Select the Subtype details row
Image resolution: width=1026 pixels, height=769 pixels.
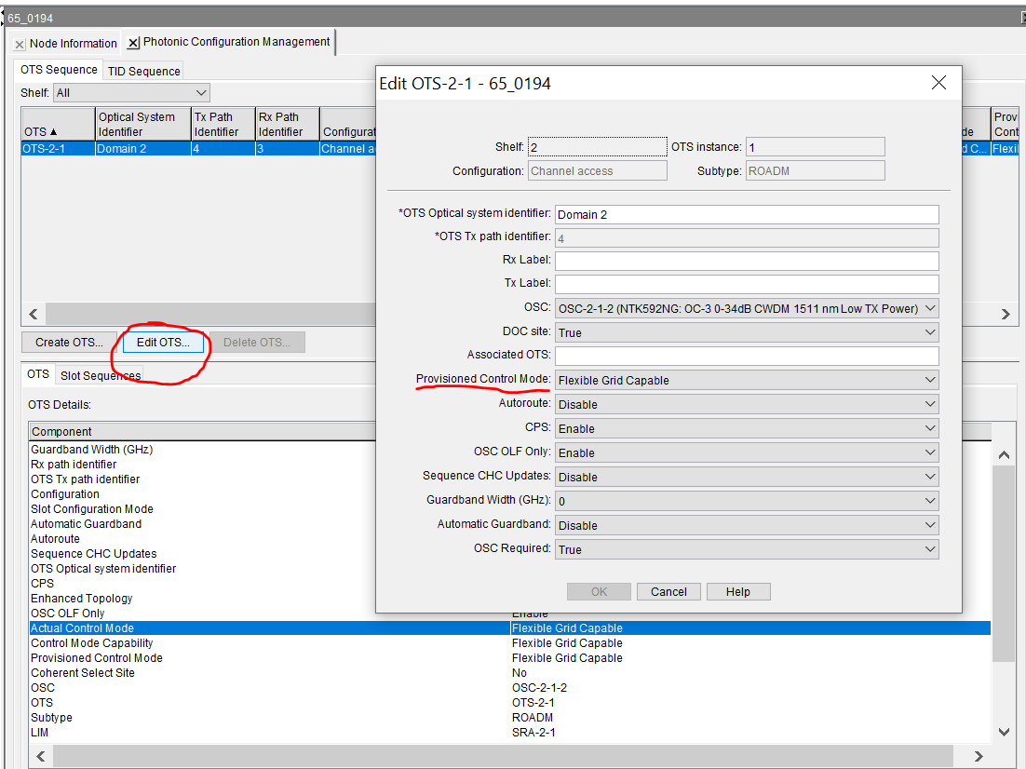pos(509,717)
